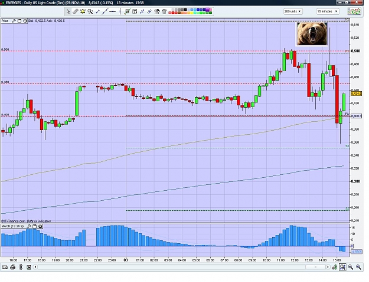The width and height of the screenshot is (369, 282).
Task: Click the 8,500 price axis label
Action: (x=355, y=51)
